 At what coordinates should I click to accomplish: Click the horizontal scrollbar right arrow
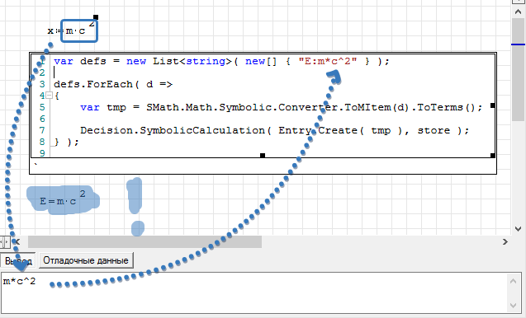pyautogui.click(x=505, y=241)
